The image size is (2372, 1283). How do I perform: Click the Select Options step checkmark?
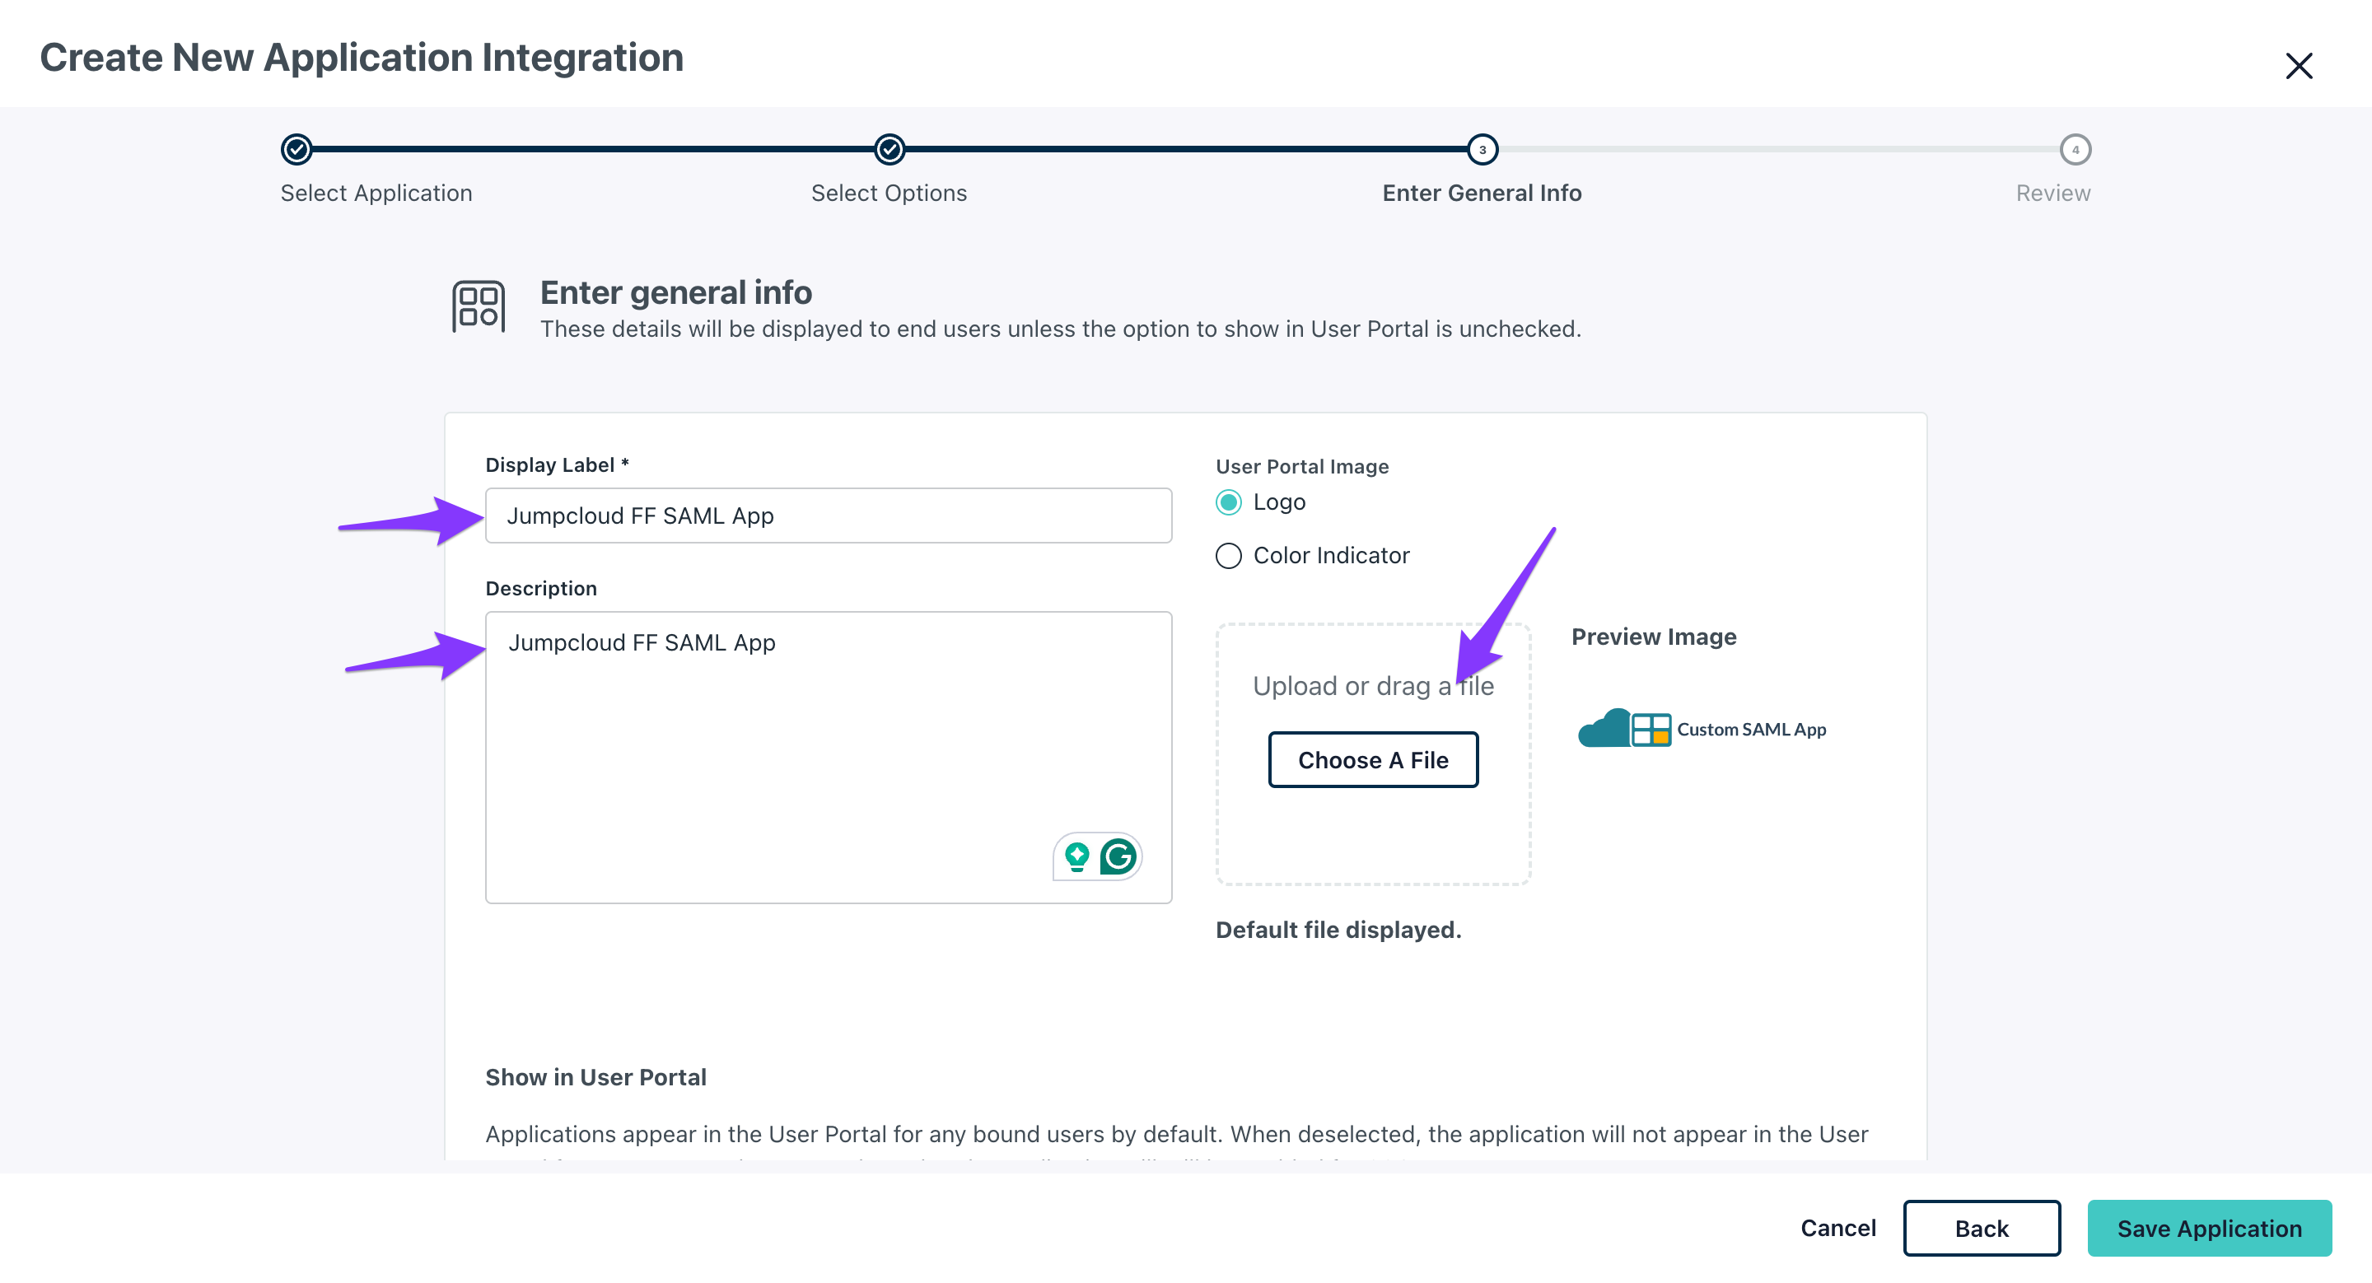pos(889,149)
